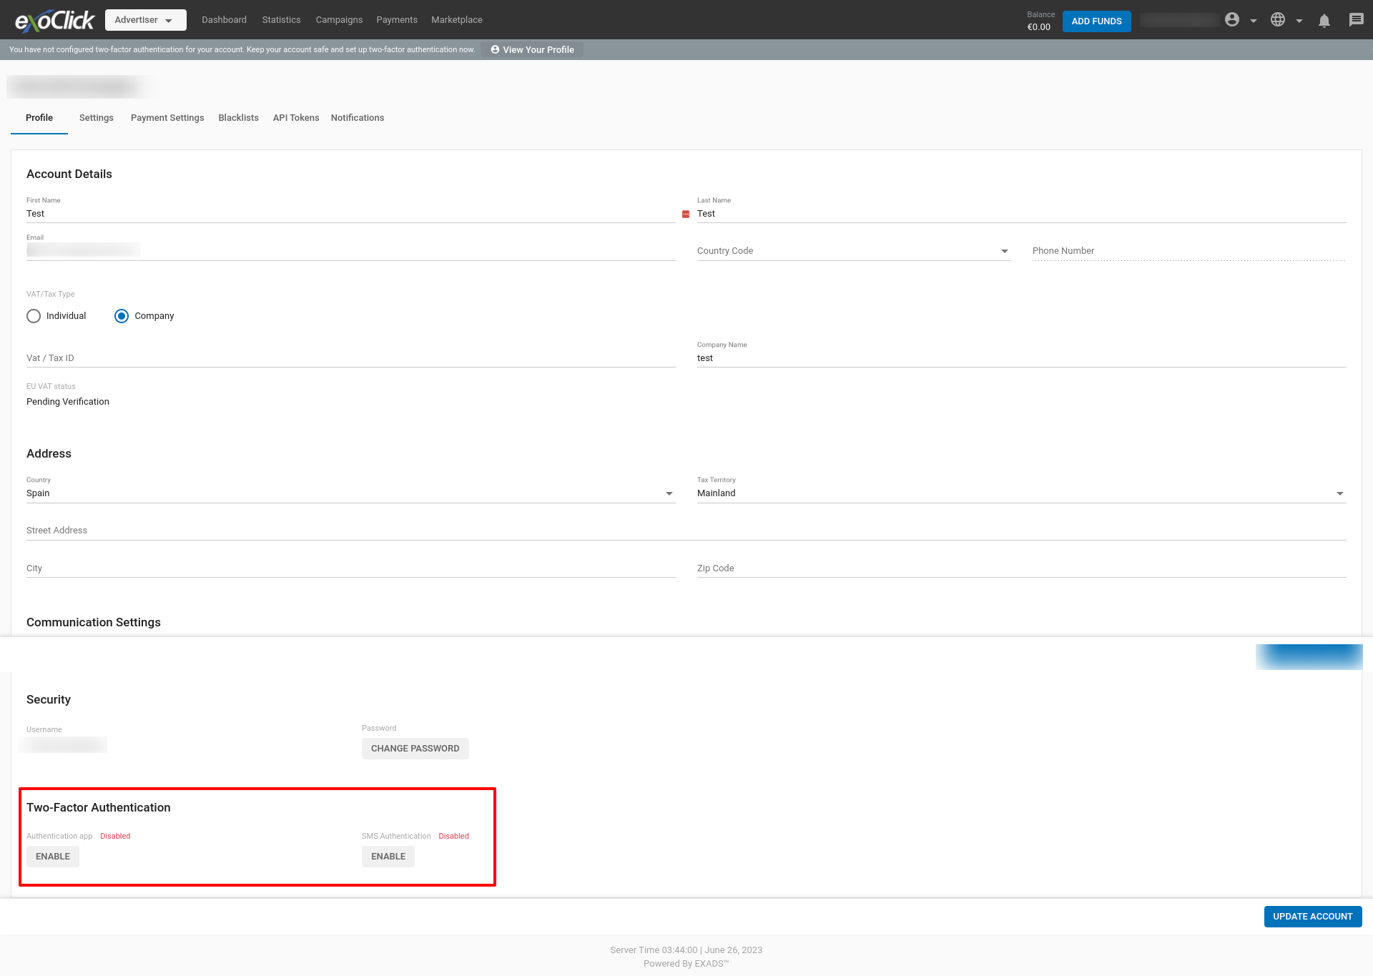Click the user account avatar icon

1232,19
